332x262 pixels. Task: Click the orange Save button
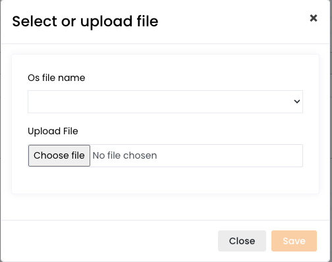pyautogui.click(x=294, y=241)
